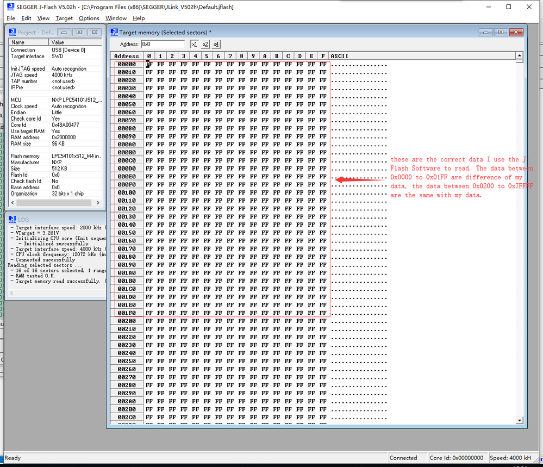Viewport: 543px width, 467px height.
Task: Click memory view scroll down arrow
Action: [519, 421]
